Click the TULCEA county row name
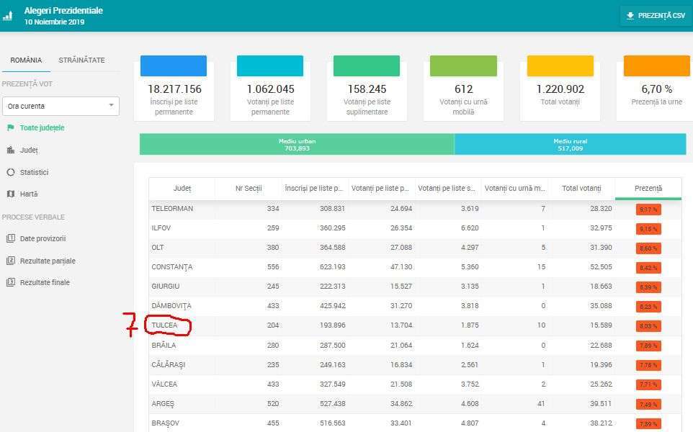This screenshot has width=693, height=432. [164, 325]
